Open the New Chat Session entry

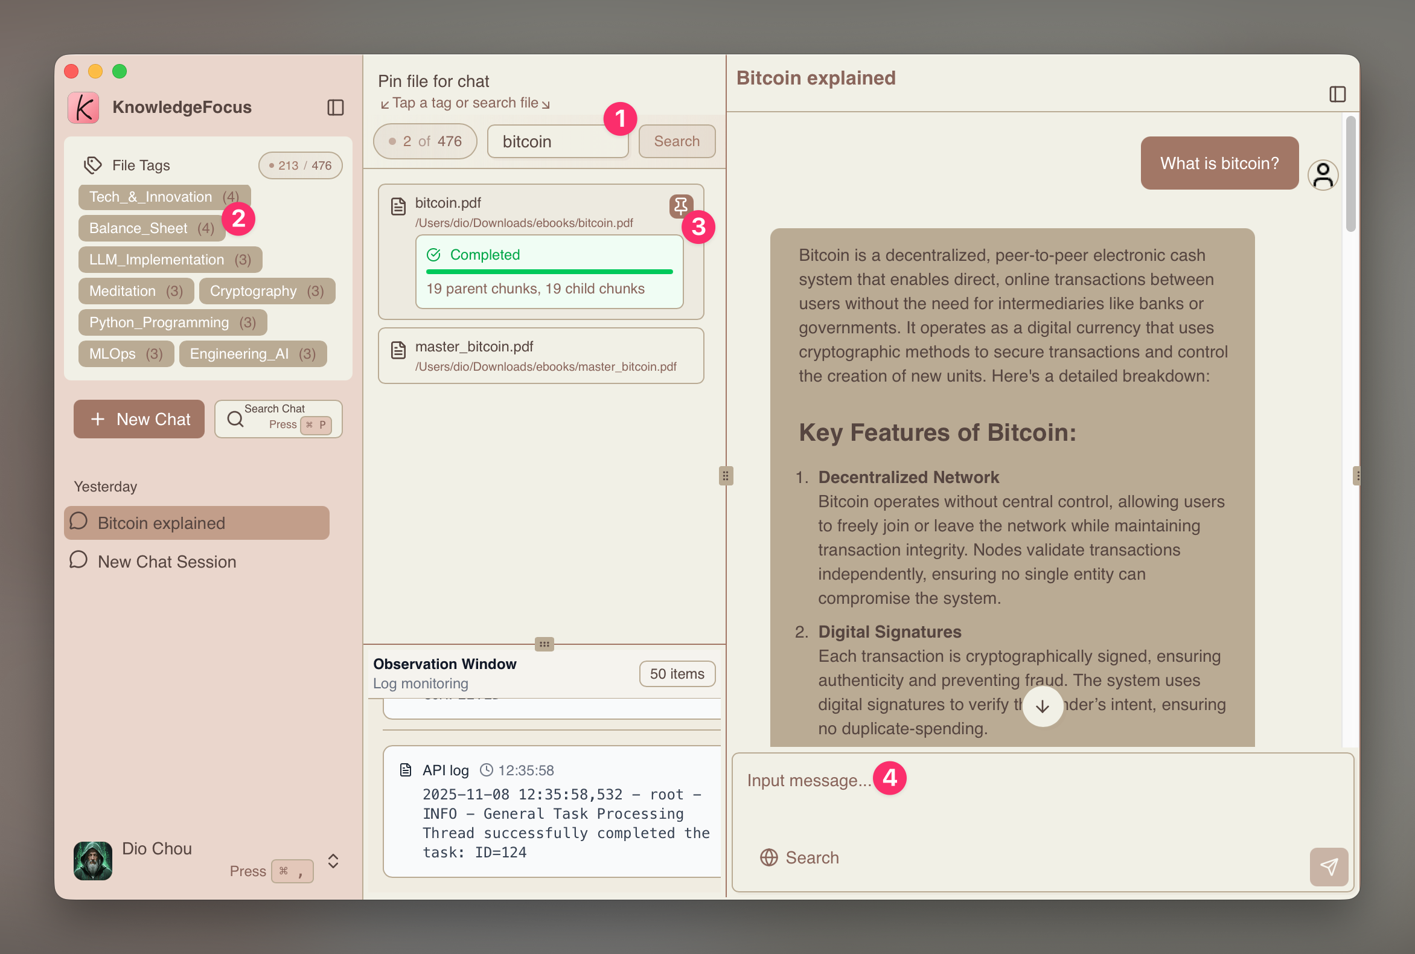[x=166, y=562]
